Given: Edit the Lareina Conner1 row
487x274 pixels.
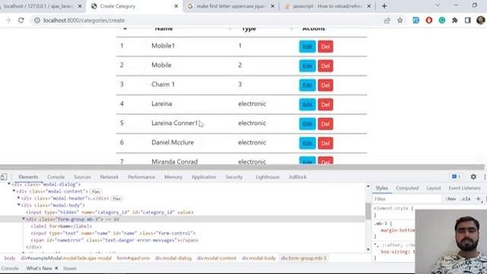Looking at the screenshot, I should point(307,123).
